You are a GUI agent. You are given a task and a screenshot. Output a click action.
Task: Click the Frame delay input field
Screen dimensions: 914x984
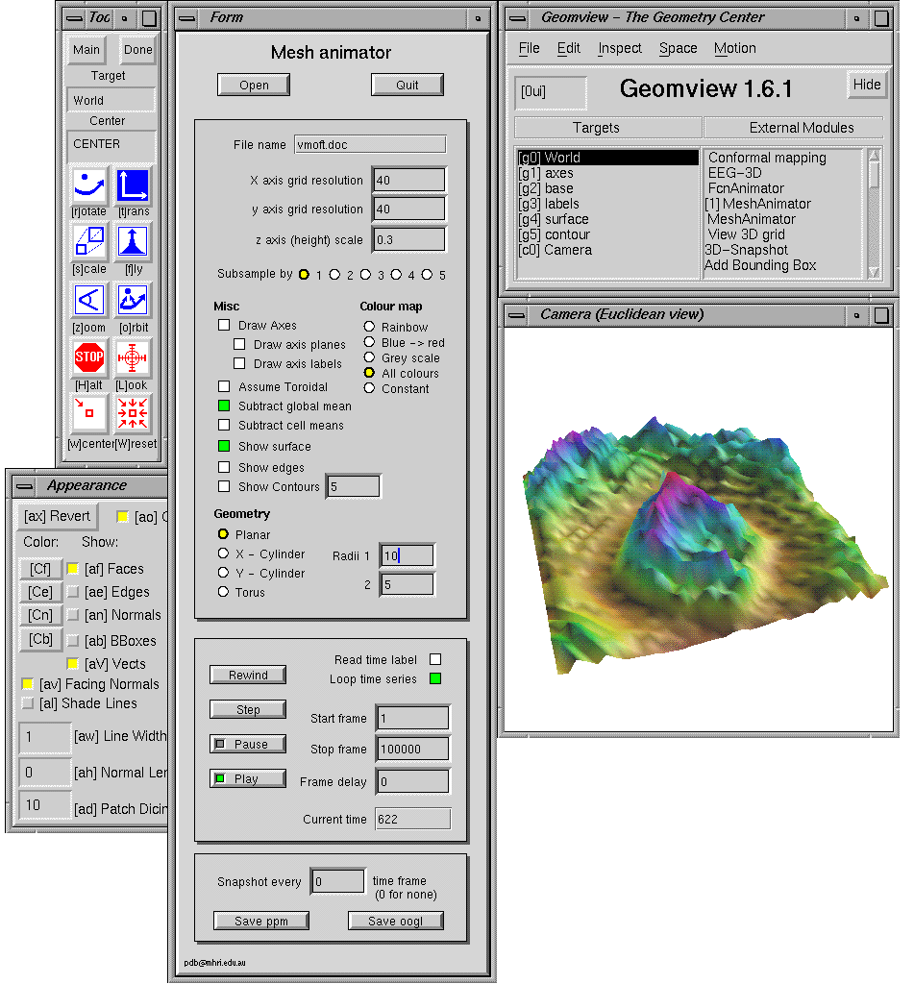[x=411, y=782]
